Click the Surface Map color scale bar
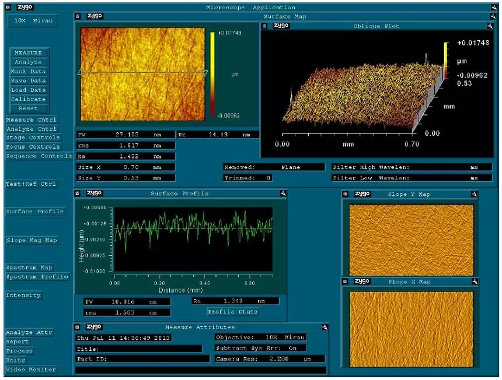Viewport: 502px width, 380px height. (x=214, y=73)
